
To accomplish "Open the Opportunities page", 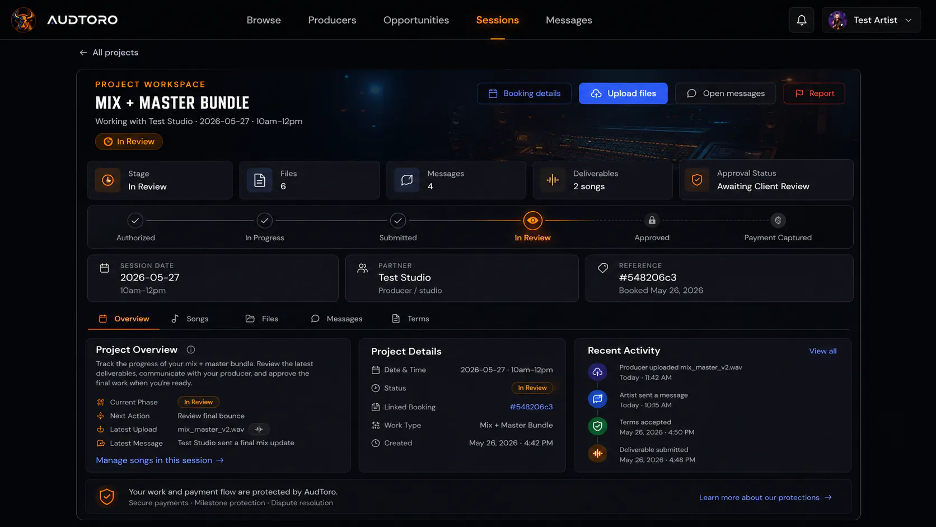I will coord(416,20).
